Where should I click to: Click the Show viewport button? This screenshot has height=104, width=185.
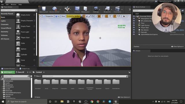coord(63,16)
